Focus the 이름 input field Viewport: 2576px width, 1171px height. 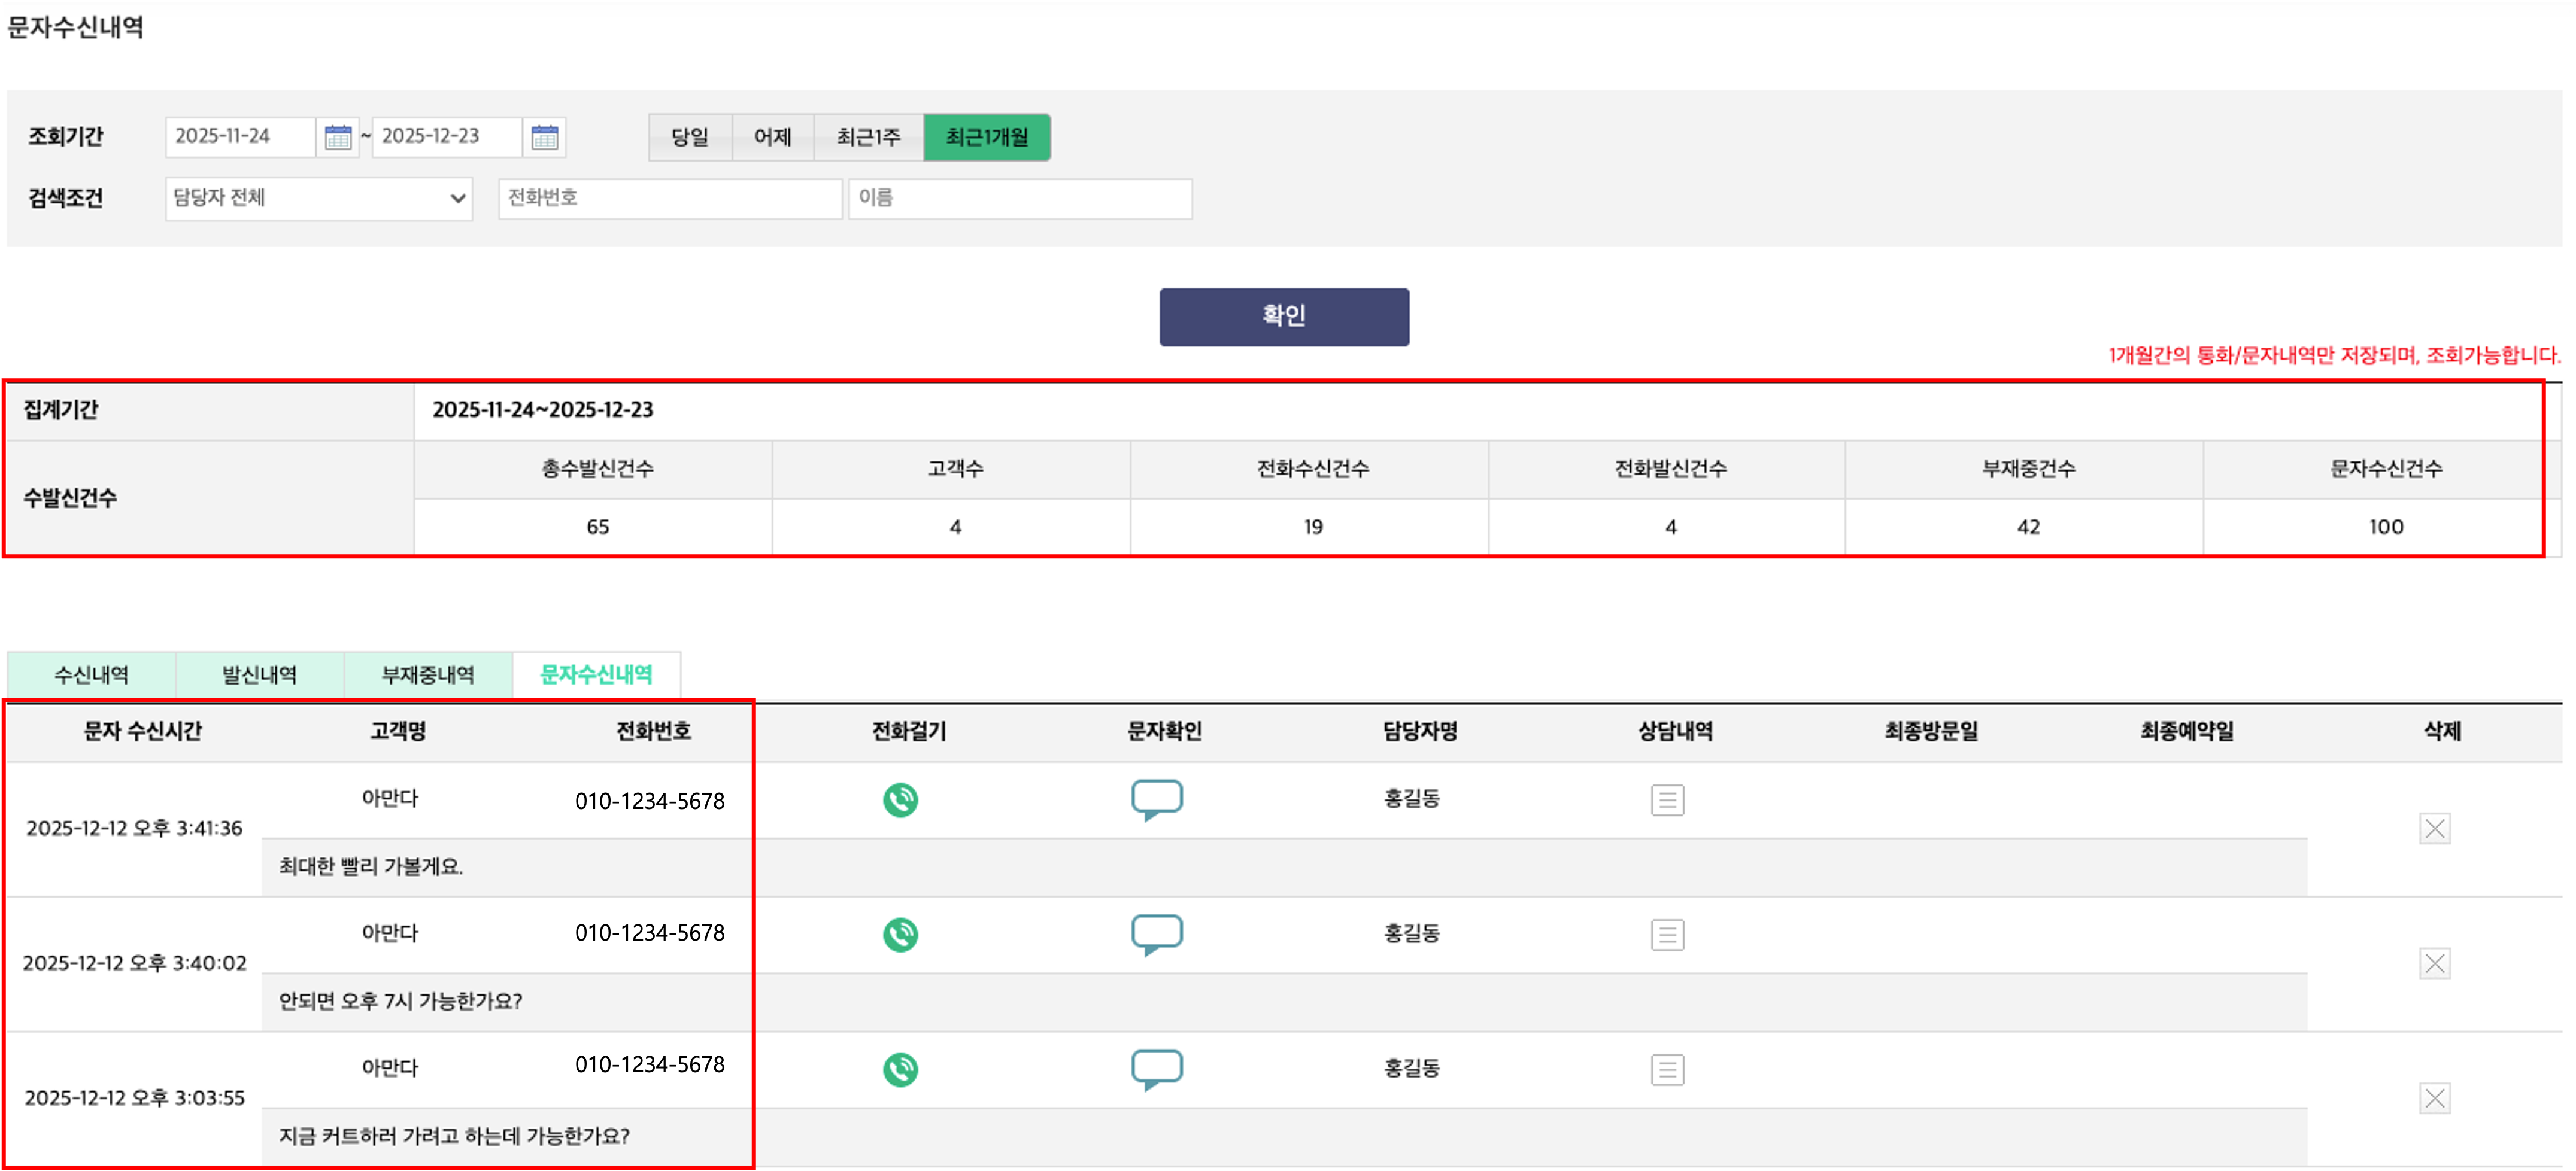pos(1020,198)
